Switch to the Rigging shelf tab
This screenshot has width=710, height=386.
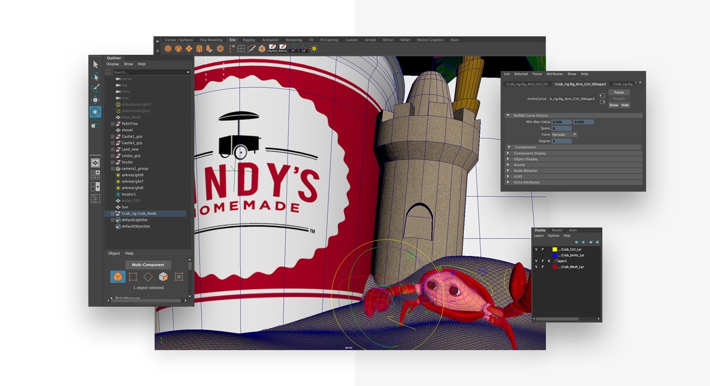(248, 40)
